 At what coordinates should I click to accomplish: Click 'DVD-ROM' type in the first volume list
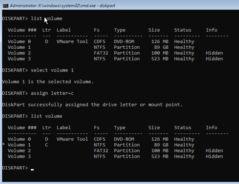tap(124, 41)
